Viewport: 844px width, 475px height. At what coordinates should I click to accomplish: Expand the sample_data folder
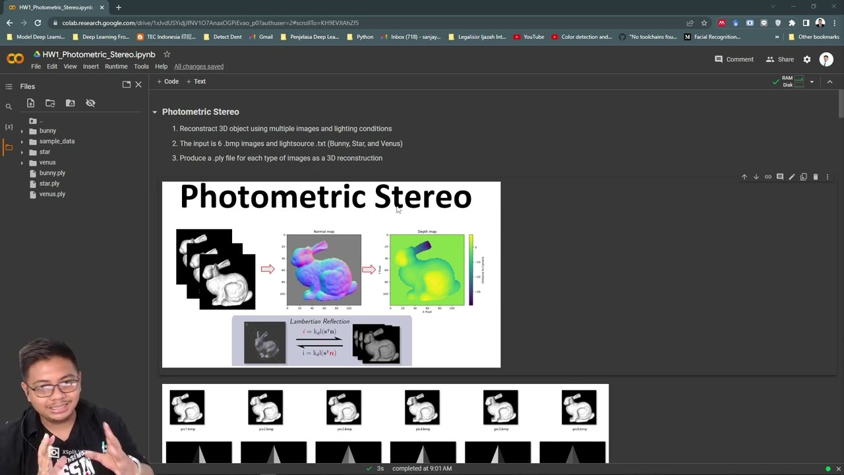[22, 142]
